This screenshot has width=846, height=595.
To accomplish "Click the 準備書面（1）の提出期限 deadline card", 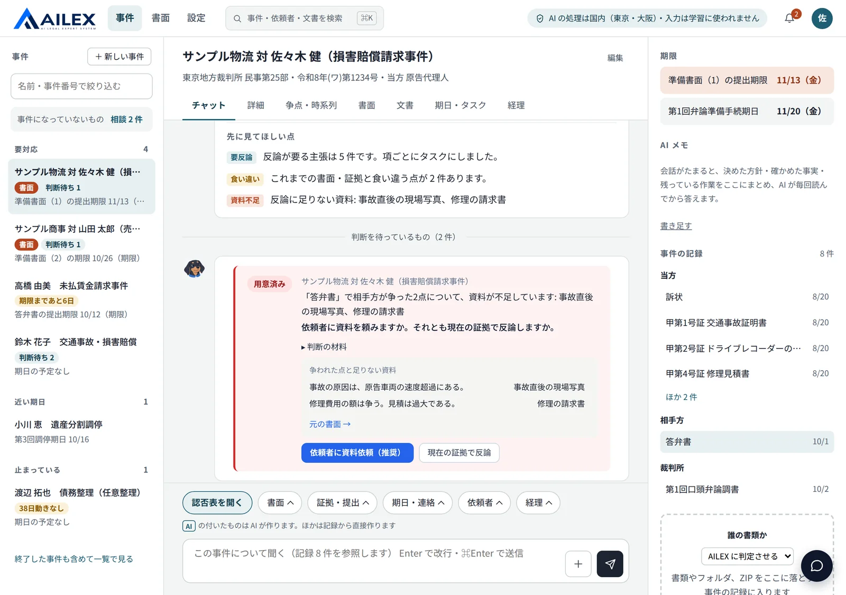I will pyautogui.click(x=747, y=80).
